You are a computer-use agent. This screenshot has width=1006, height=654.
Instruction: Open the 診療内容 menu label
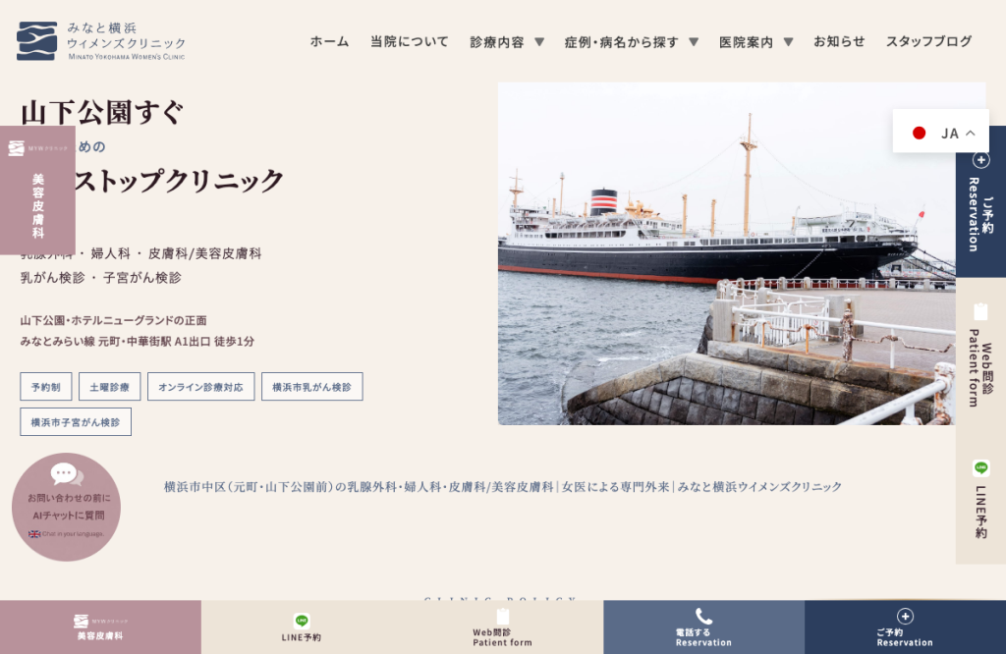[497, 41]
